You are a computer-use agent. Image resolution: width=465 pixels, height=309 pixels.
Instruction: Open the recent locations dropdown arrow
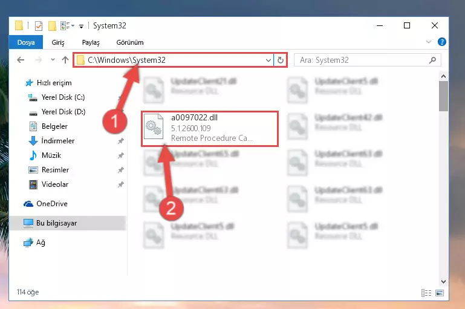(x=53, y=60)
